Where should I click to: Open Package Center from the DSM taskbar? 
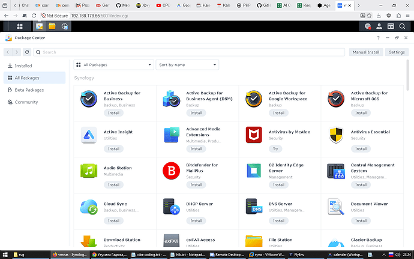point(39,26)
